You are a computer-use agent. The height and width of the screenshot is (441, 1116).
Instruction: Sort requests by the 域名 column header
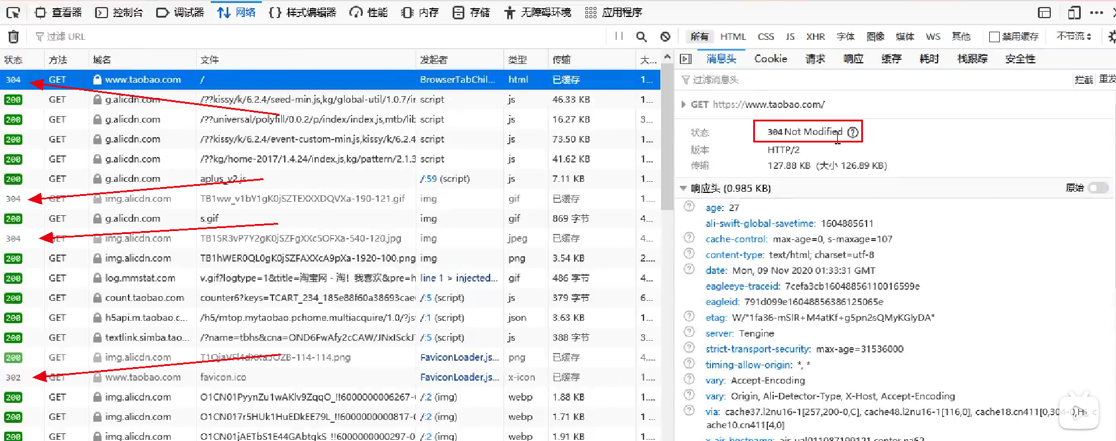[x=143, y=60]
